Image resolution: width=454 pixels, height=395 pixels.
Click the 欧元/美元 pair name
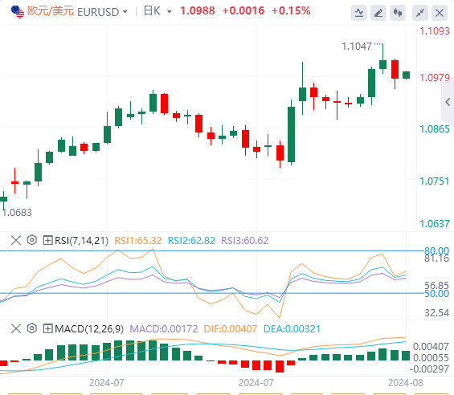51,11
